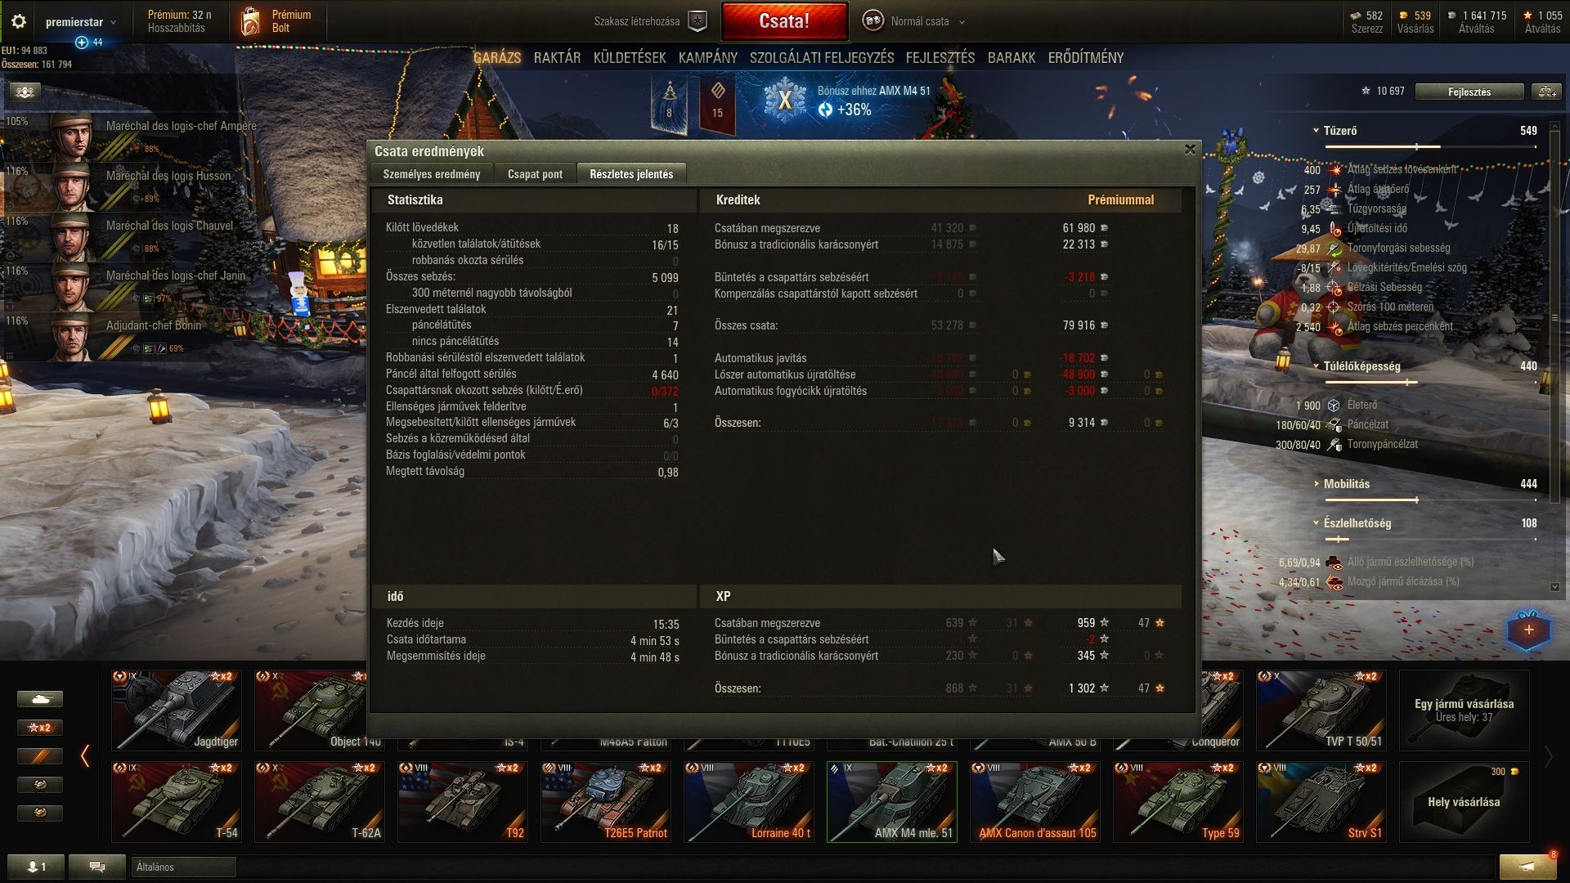Open the Prémium Bolt shop icon
The height and width of the screenshot is (883, 1570).
(x=250, y=22)
